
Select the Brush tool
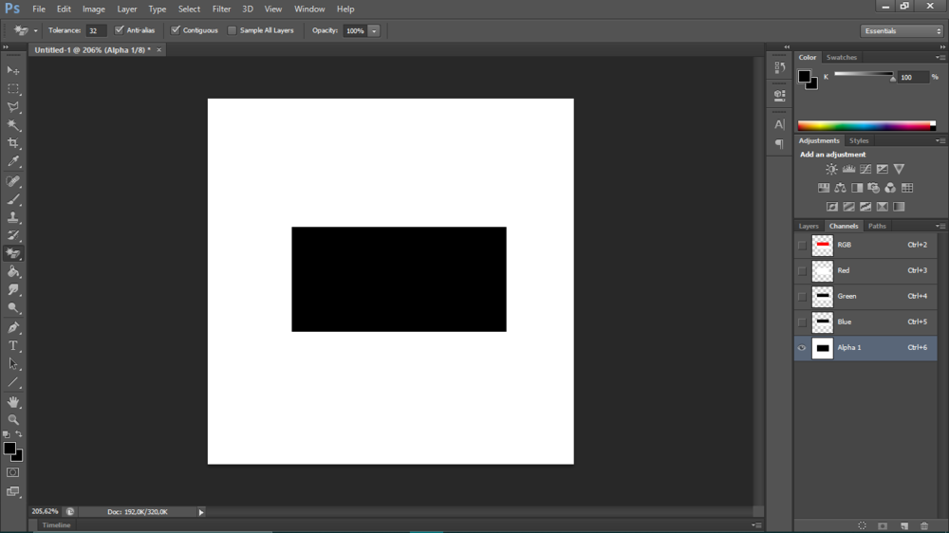tap(12, 199)
